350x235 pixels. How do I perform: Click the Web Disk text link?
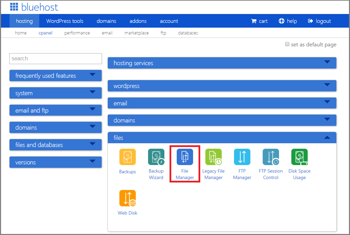click(128, 213)
